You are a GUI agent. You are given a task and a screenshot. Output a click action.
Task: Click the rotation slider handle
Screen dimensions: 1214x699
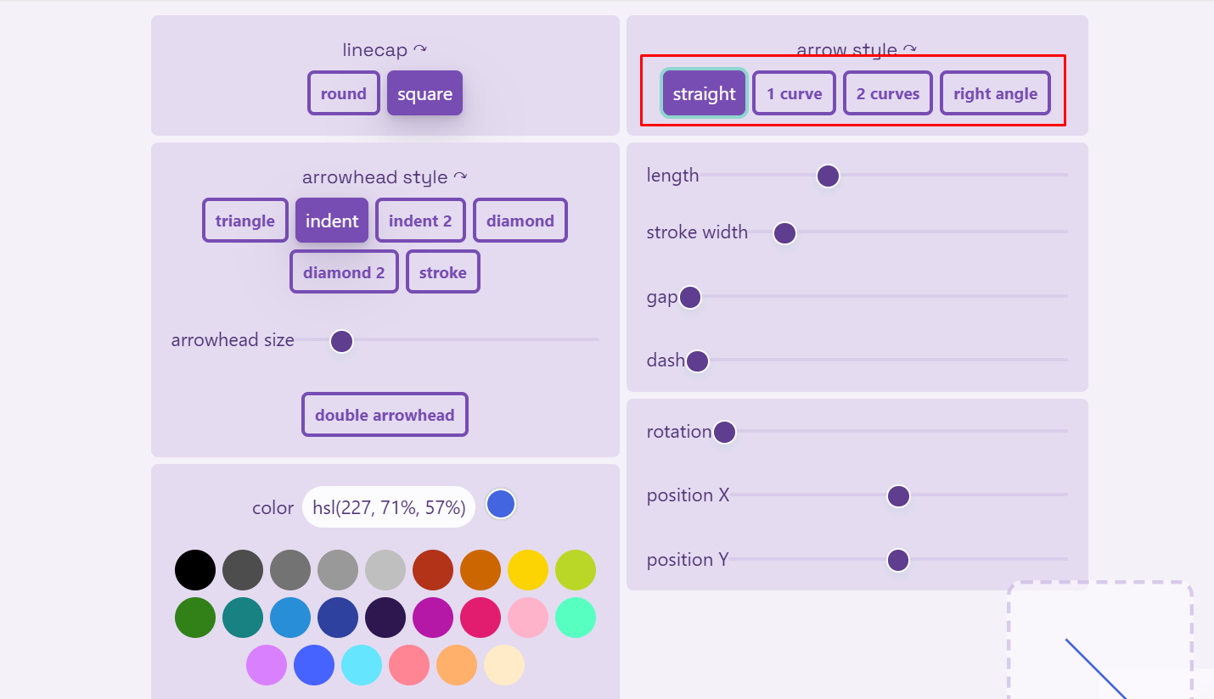[x=724, y=432]
